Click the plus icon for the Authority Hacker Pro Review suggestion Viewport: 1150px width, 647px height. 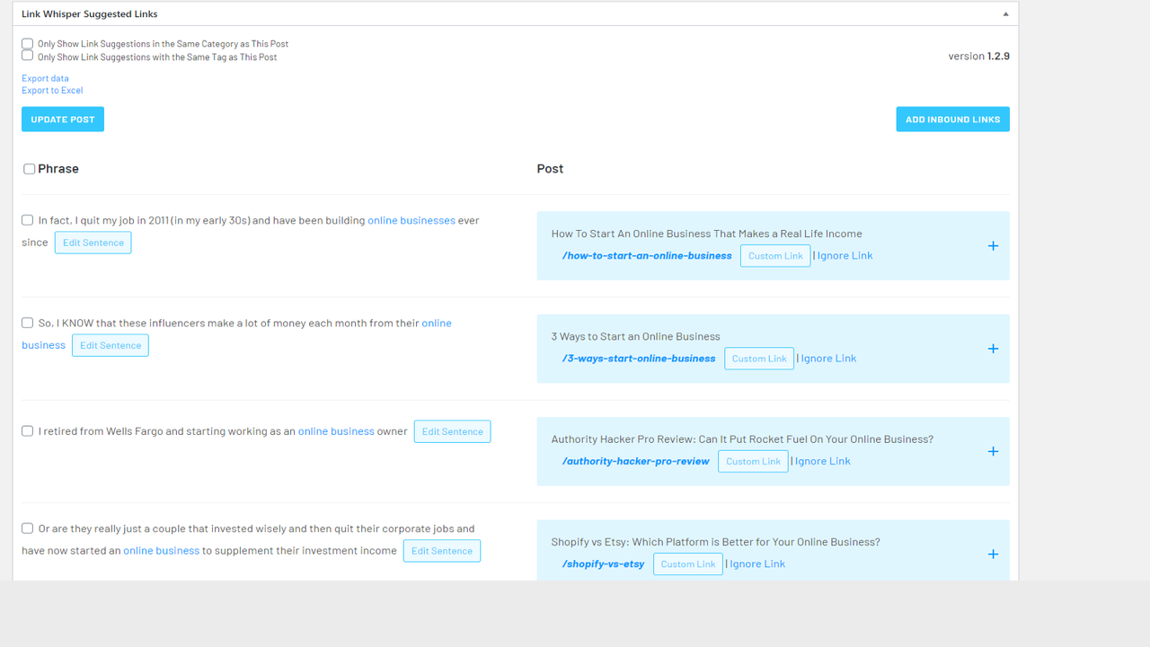[x=993, y=451]
